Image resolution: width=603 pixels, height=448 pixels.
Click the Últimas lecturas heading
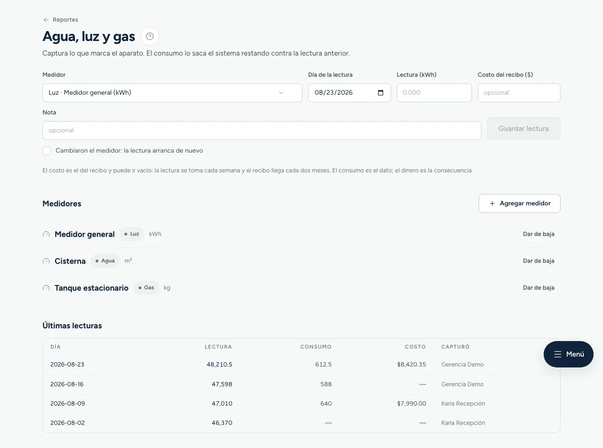72,326
